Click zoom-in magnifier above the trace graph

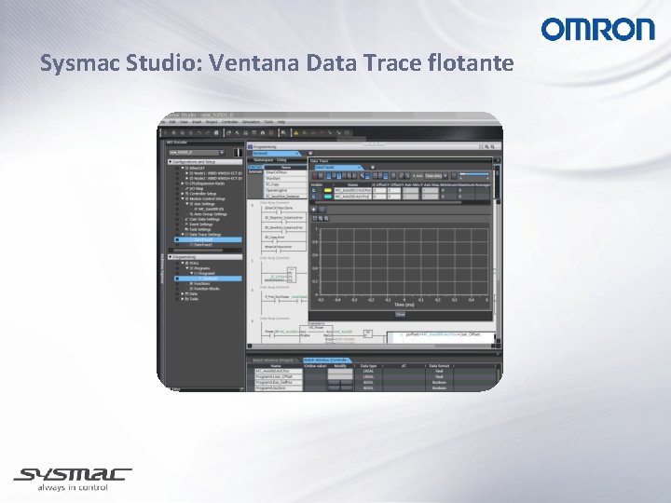321,219
